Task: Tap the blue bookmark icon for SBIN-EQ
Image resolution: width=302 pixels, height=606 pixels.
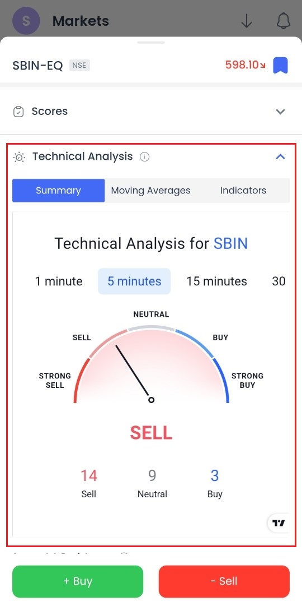Action: tap(280, 66)
